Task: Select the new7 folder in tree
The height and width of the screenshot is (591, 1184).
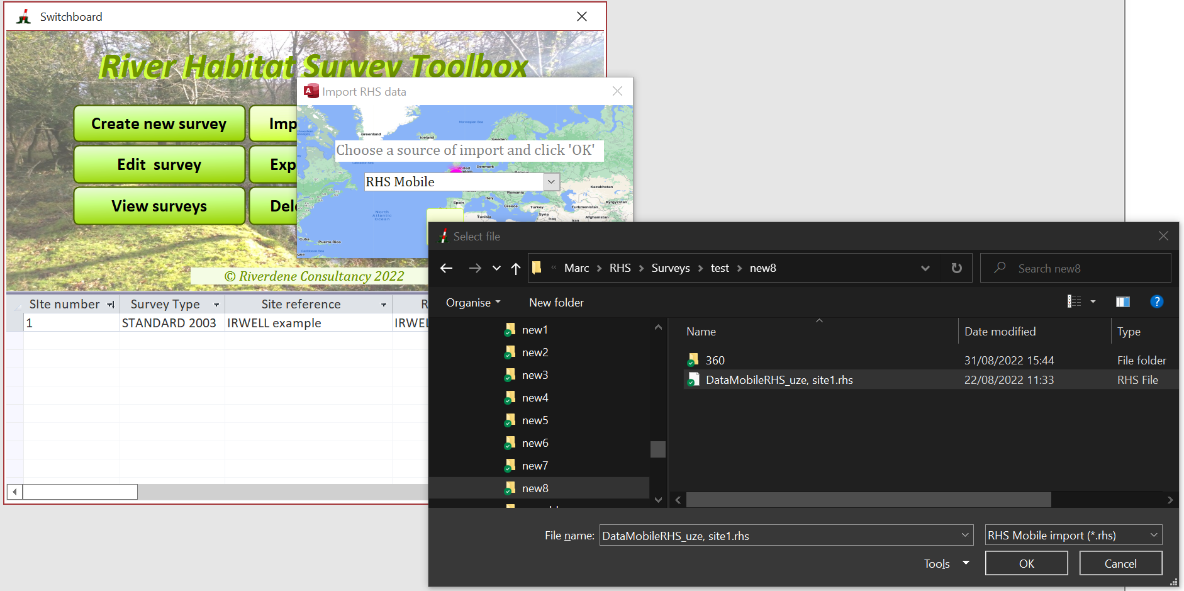Action: coord(535,466)
